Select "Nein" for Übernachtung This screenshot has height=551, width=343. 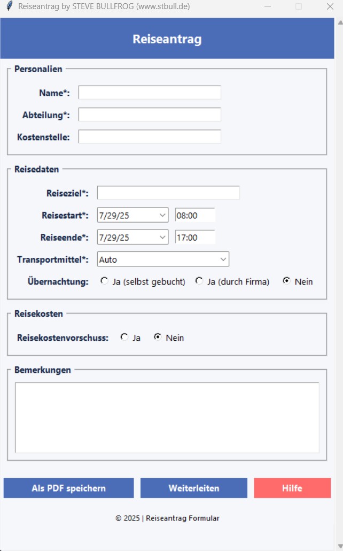pyautogui.click(x=287, y=281)
